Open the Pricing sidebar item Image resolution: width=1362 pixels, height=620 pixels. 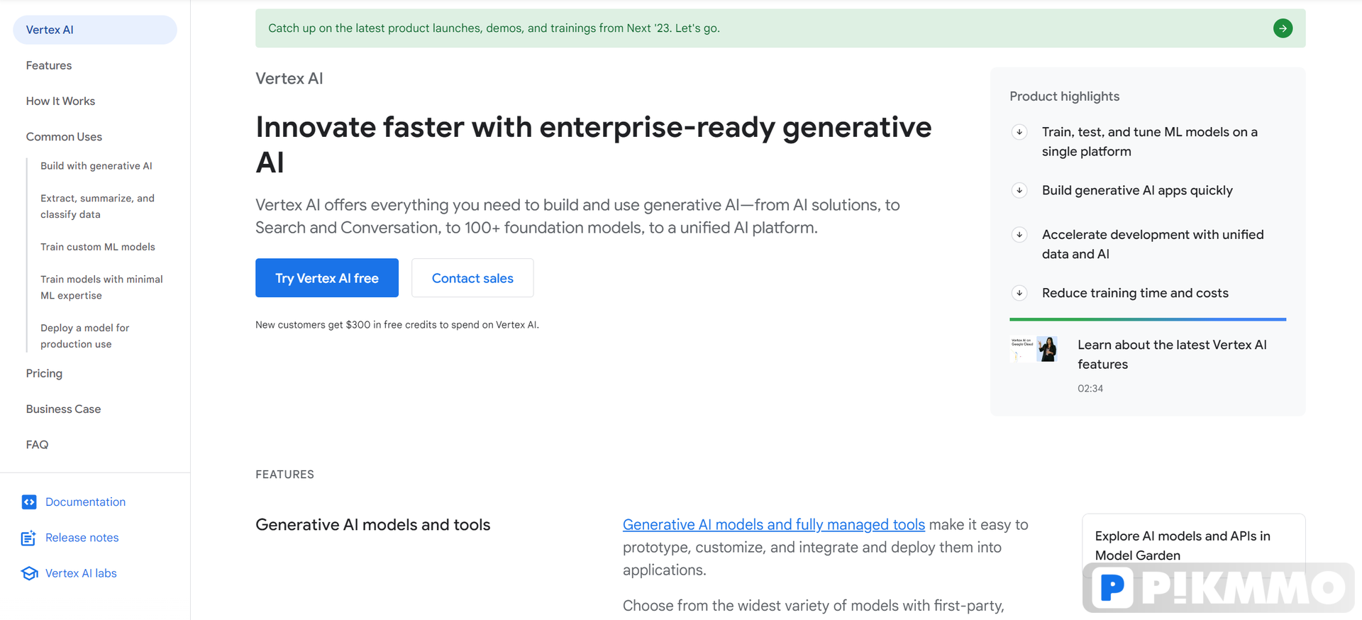[44, 373]
